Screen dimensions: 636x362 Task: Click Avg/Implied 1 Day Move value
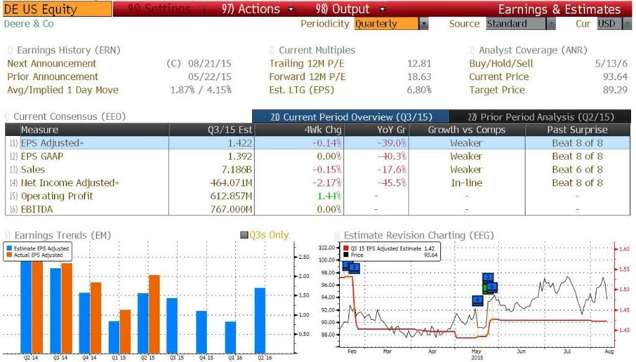coord(201,90)
